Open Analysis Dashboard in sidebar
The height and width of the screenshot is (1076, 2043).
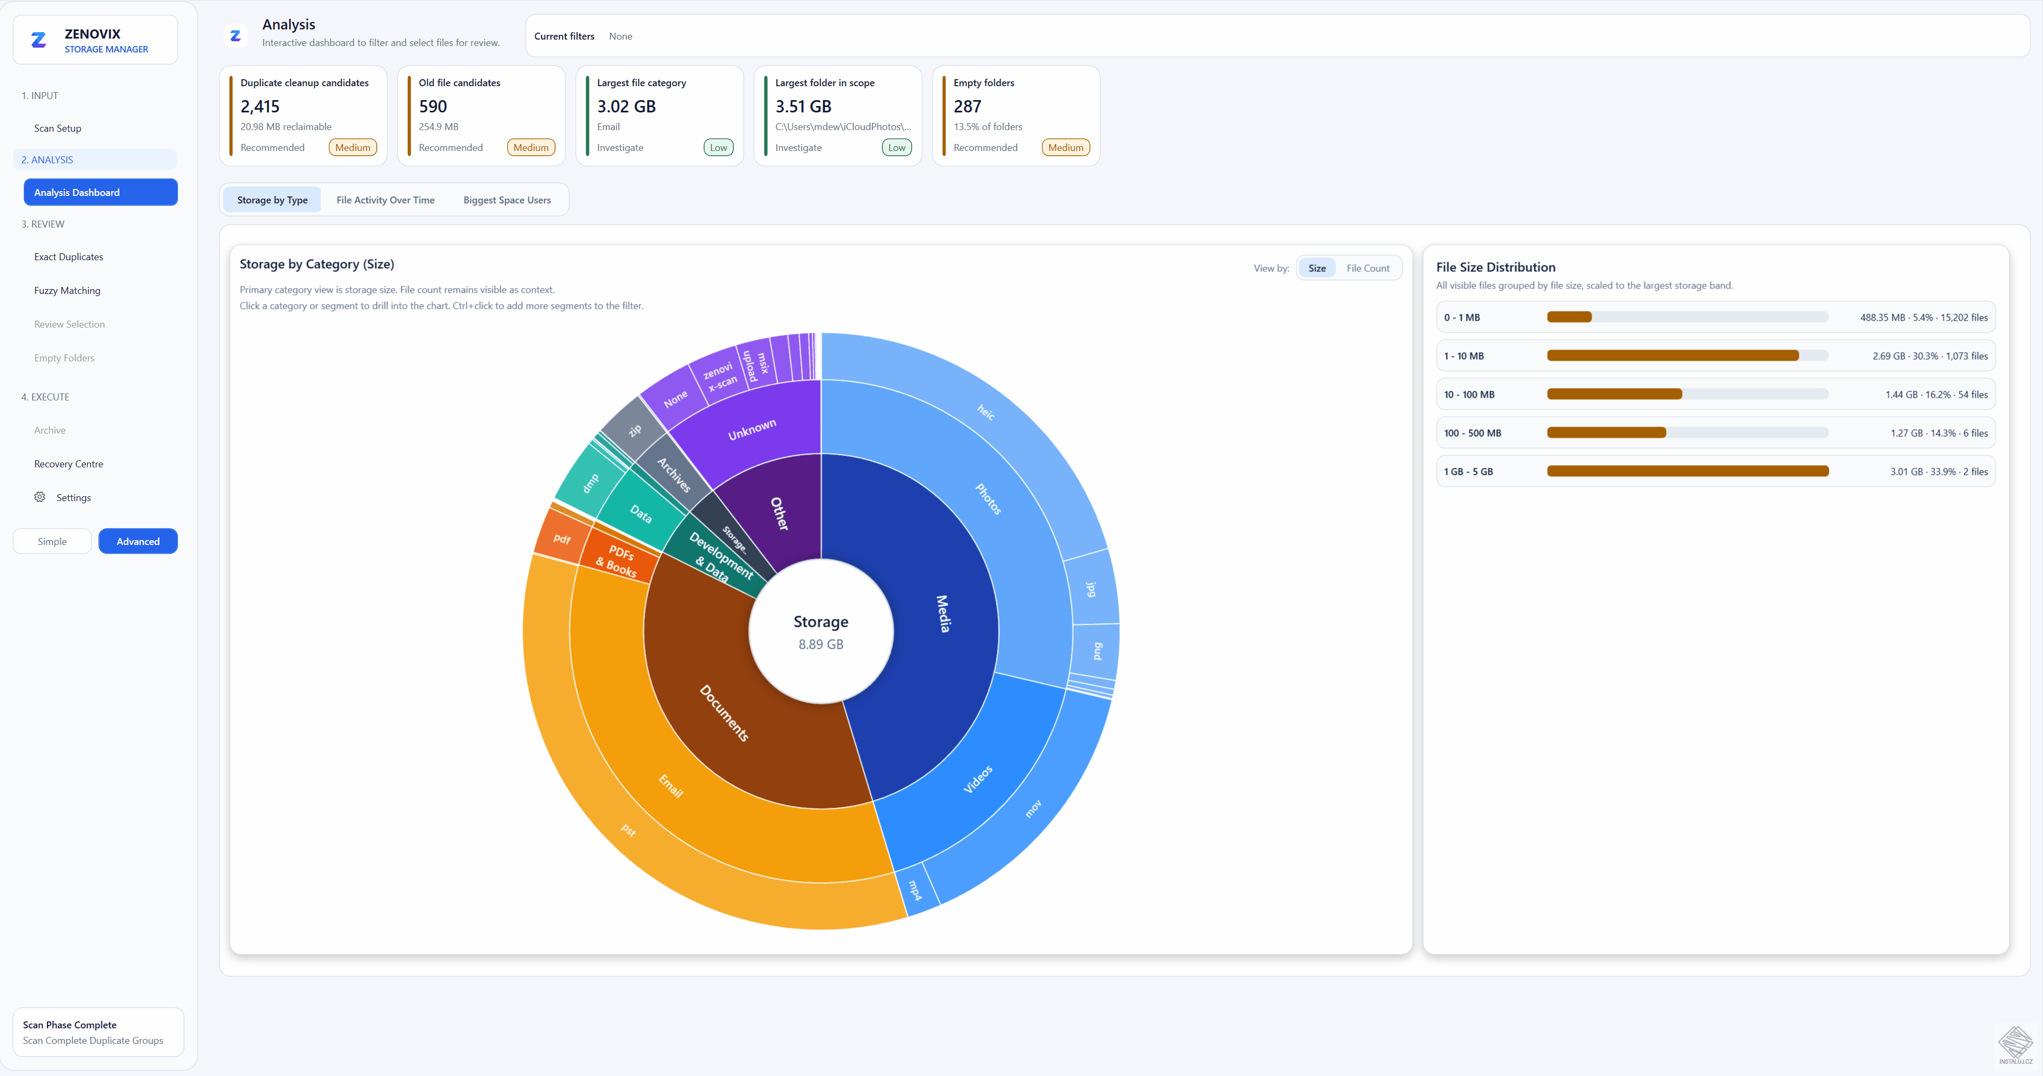(x=101, y=192)
